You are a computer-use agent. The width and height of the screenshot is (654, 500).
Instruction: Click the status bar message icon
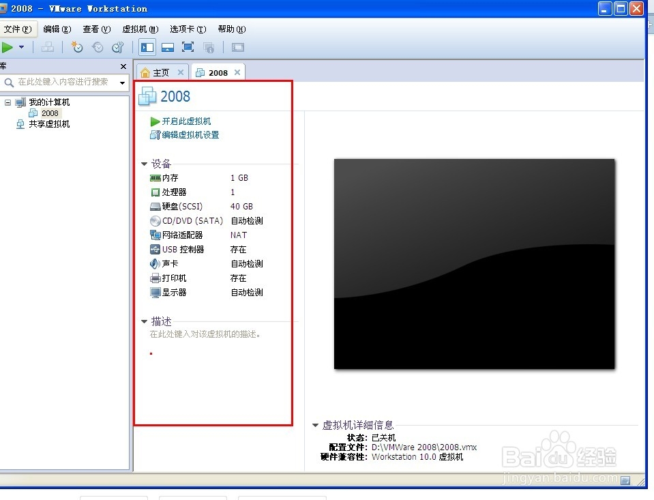pyautogui.click(x=625, y=480)
